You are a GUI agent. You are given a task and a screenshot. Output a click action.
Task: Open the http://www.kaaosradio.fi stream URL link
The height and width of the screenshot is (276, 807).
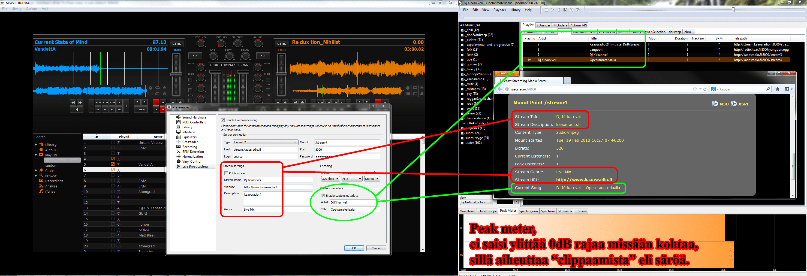(584, 180)
